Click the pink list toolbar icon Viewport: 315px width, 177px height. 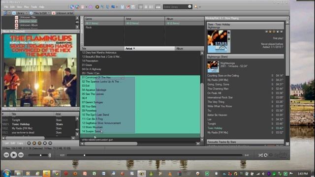83,7
